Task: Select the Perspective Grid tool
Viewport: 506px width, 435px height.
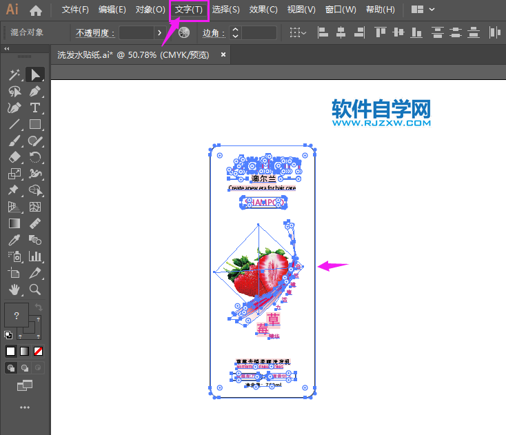Action: pyautogui.click(x=14, y=207)
